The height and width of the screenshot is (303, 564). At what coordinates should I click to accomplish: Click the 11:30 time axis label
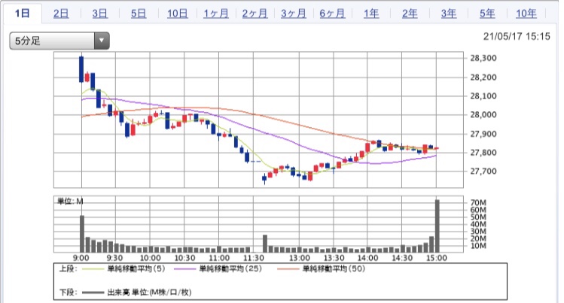coord(254,258)
